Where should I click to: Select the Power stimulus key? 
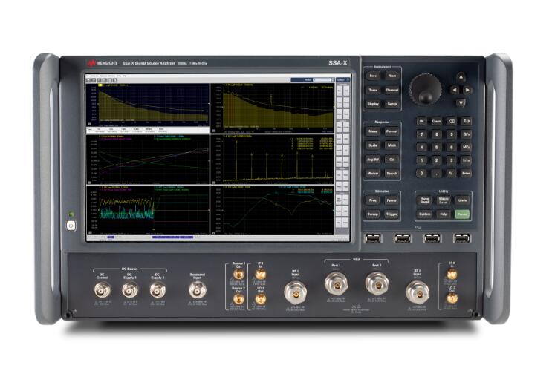392,200
